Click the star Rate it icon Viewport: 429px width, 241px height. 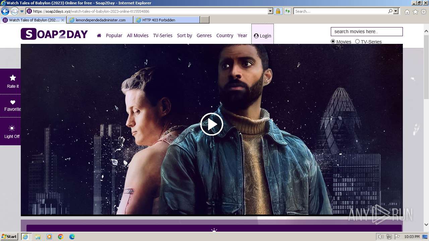(13, 78)
